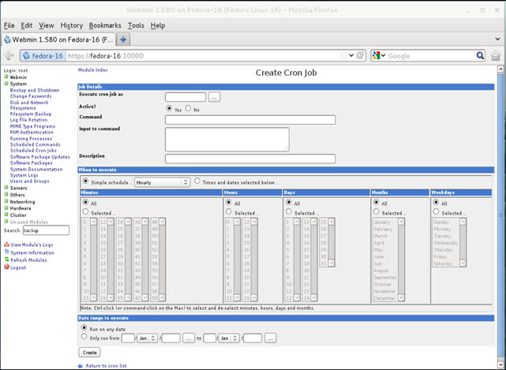Open the History menu
This screenshot has width=506, height=370.
click(x=72, y=25)
